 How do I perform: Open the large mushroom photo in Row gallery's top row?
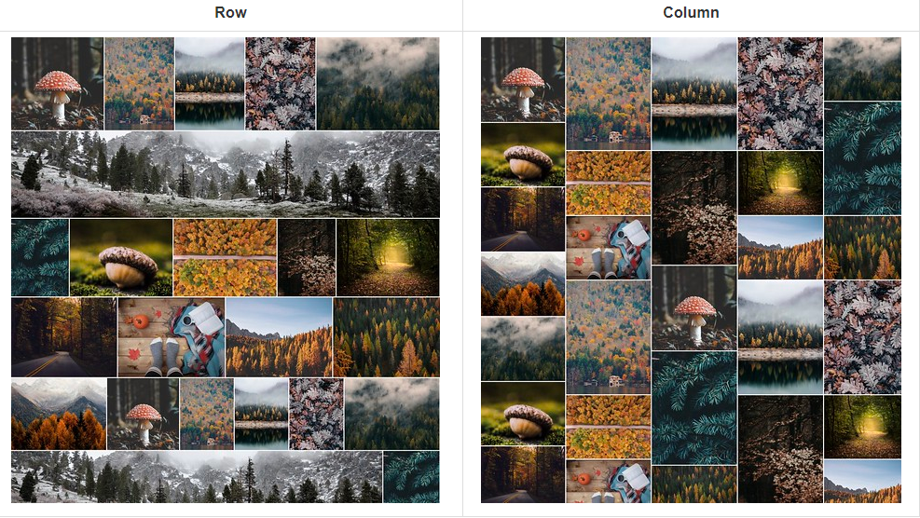(x=58, y=83)
